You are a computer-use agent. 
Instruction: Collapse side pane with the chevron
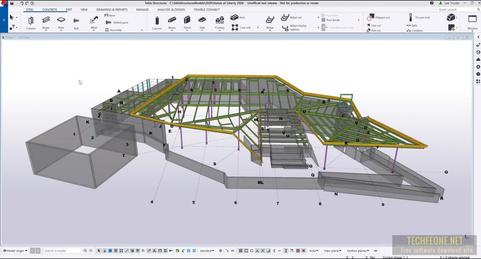(478, 37)
